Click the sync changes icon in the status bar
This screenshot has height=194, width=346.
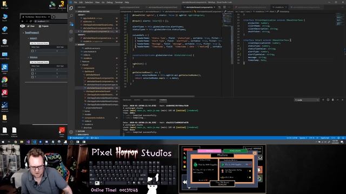pos(88,138)
